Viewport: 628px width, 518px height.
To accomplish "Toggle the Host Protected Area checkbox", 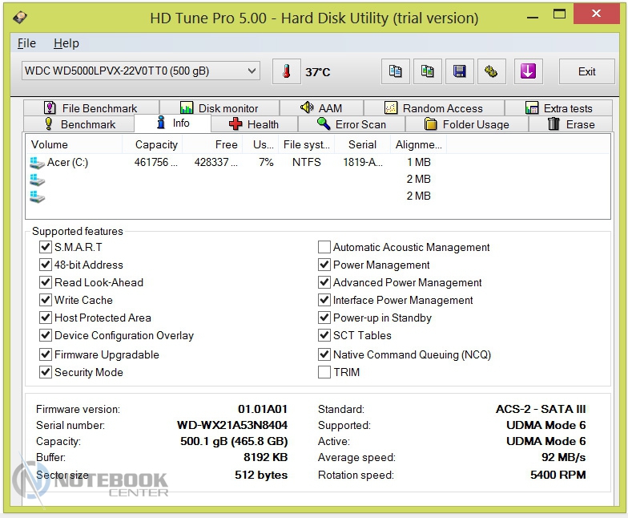I will (x=45, y=318).
